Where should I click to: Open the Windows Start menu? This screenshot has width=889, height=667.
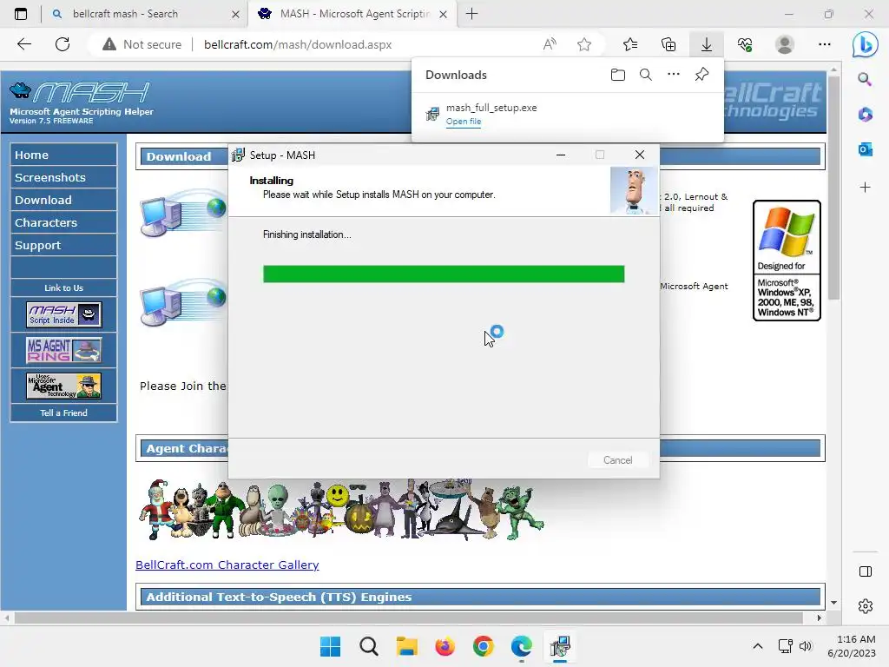pos(330,646)
